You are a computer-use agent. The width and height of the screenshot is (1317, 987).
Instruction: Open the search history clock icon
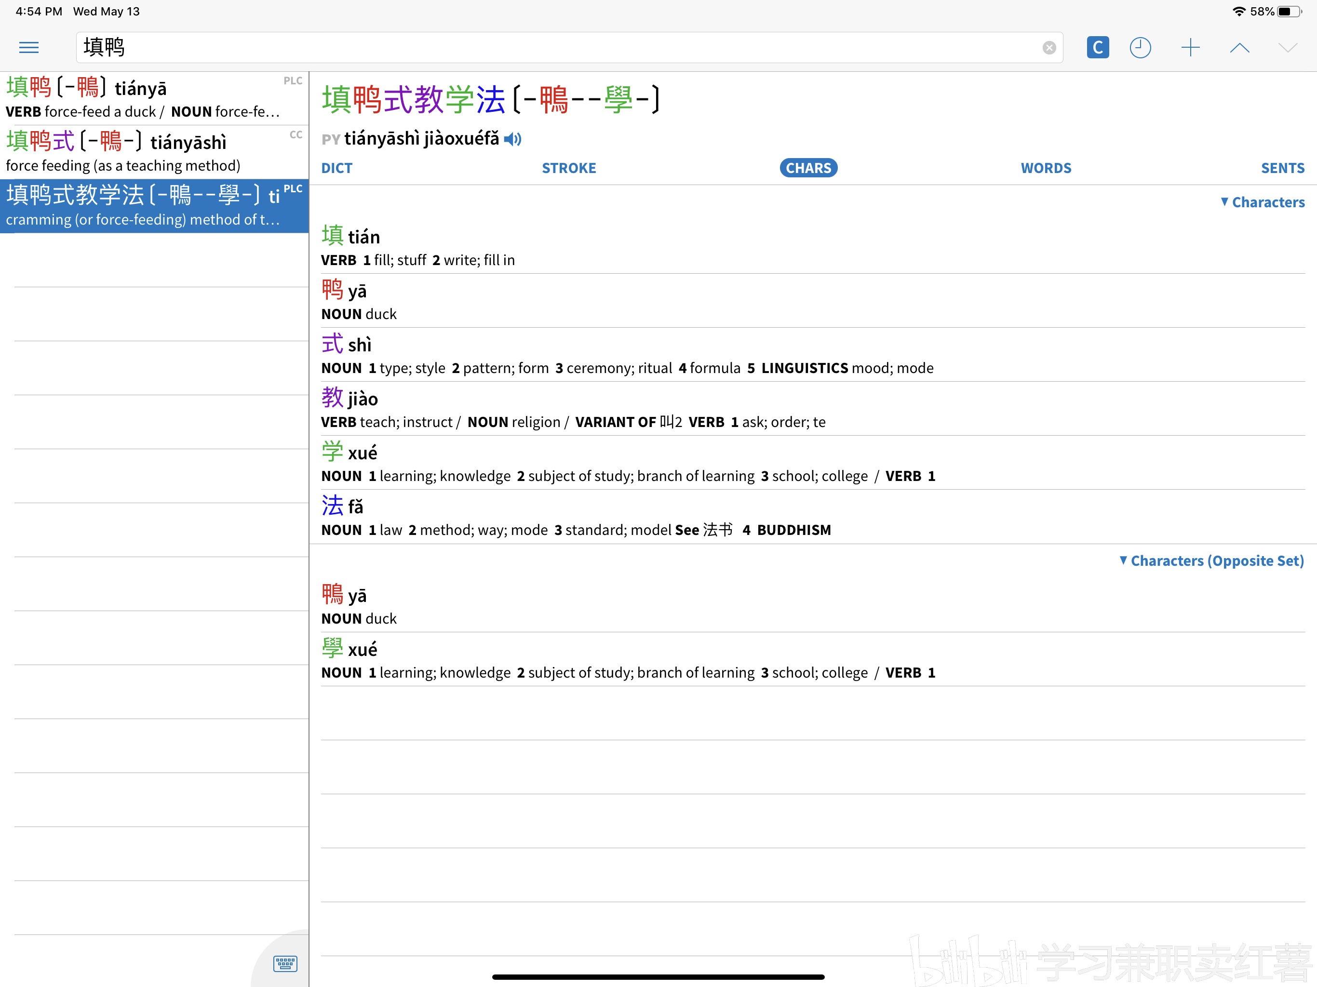click(x=1140, y=48)
